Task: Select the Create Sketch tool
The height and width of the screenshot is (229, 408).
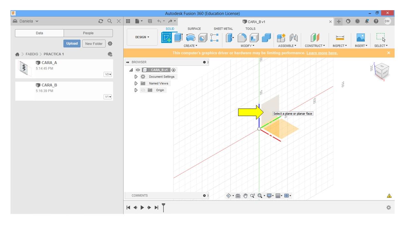Action: coord(167,38)
